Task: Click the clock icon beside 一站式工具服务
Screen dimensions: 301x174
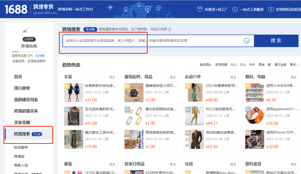Action: pos(235,9)
